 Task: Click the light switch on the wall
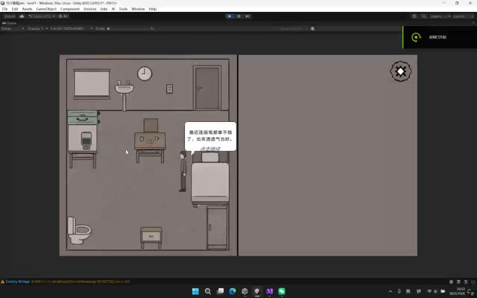tap(170, 89)
